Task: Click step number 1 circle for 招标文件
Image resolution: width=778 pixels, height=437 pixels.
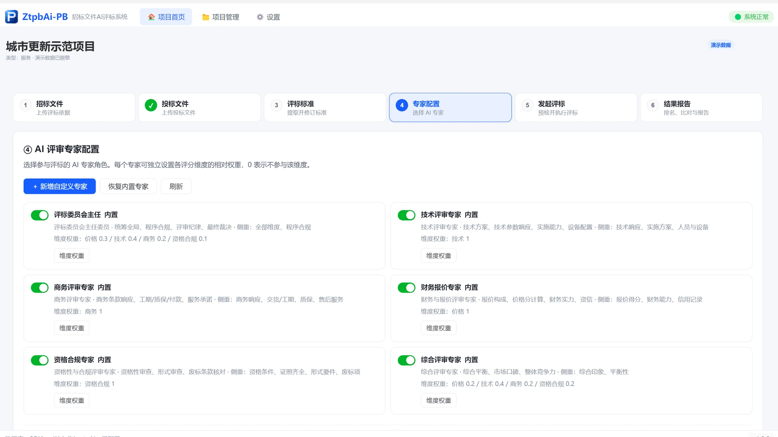Action: point(26,105)
